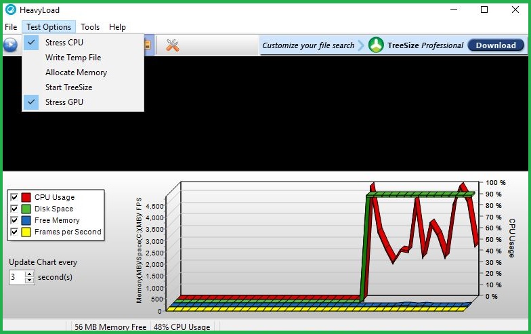Open the File menu
The width and height of the screenshot is (531, 334).
click(x=11, y=27)
